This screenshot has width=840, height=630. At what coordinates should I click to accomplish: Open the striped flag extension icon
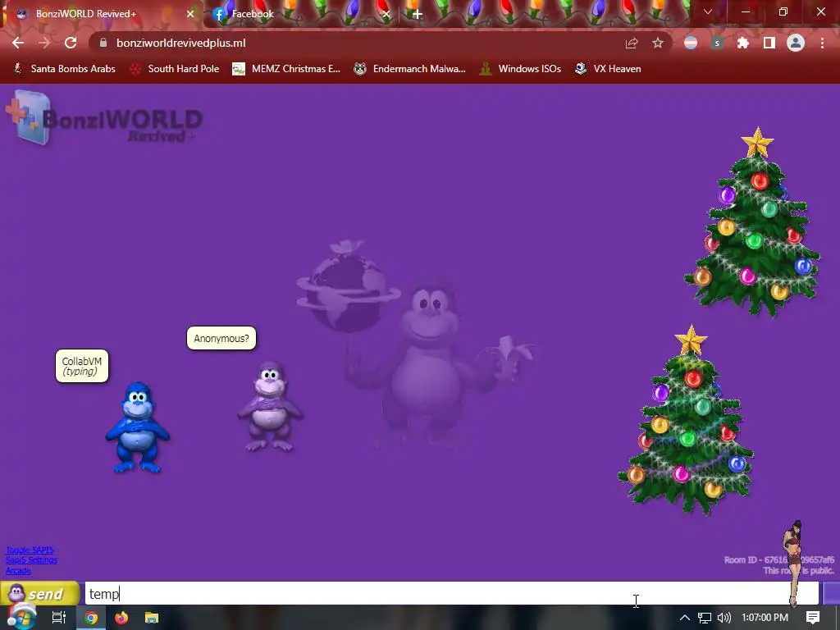click(x=691, y=43)
